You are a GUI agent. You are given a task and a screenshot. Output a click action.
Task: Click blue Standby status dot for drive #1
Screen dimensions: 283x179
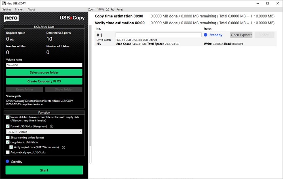click(205, 35)
